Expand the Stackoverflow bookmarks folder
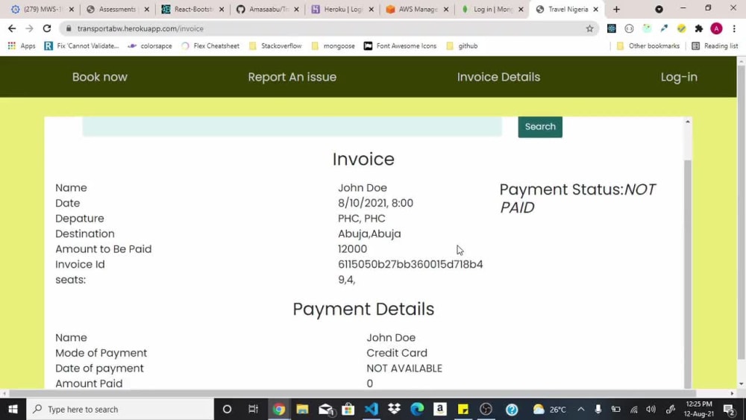 coord(275,46)
